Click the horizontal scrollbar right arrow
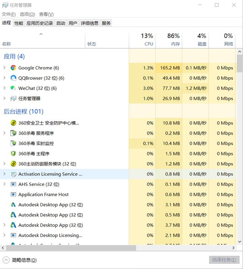Screen dimensions: 243x269 [x=233, y=248]
